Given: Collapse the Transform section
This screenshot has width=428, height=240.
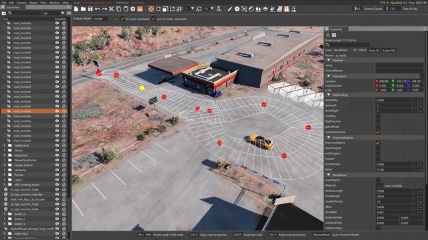Looking at the screenshot, I should coord(328,76).
